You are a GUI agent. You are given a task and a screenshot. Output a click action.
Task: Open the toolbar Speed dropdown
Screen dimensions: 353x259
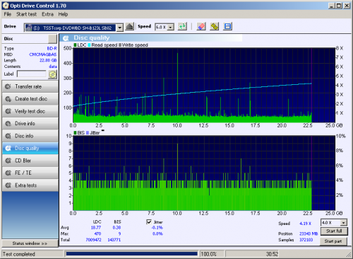(171, 28)
